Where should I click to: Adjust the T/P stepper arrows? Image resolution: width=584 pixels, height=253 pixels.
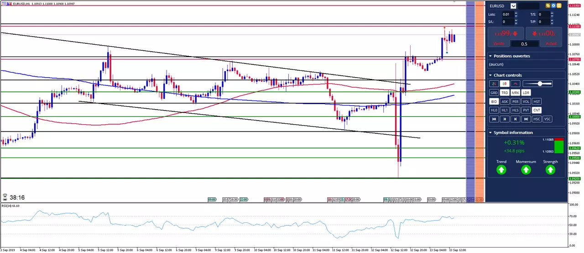pyautogui.click(x=552, y=21)
